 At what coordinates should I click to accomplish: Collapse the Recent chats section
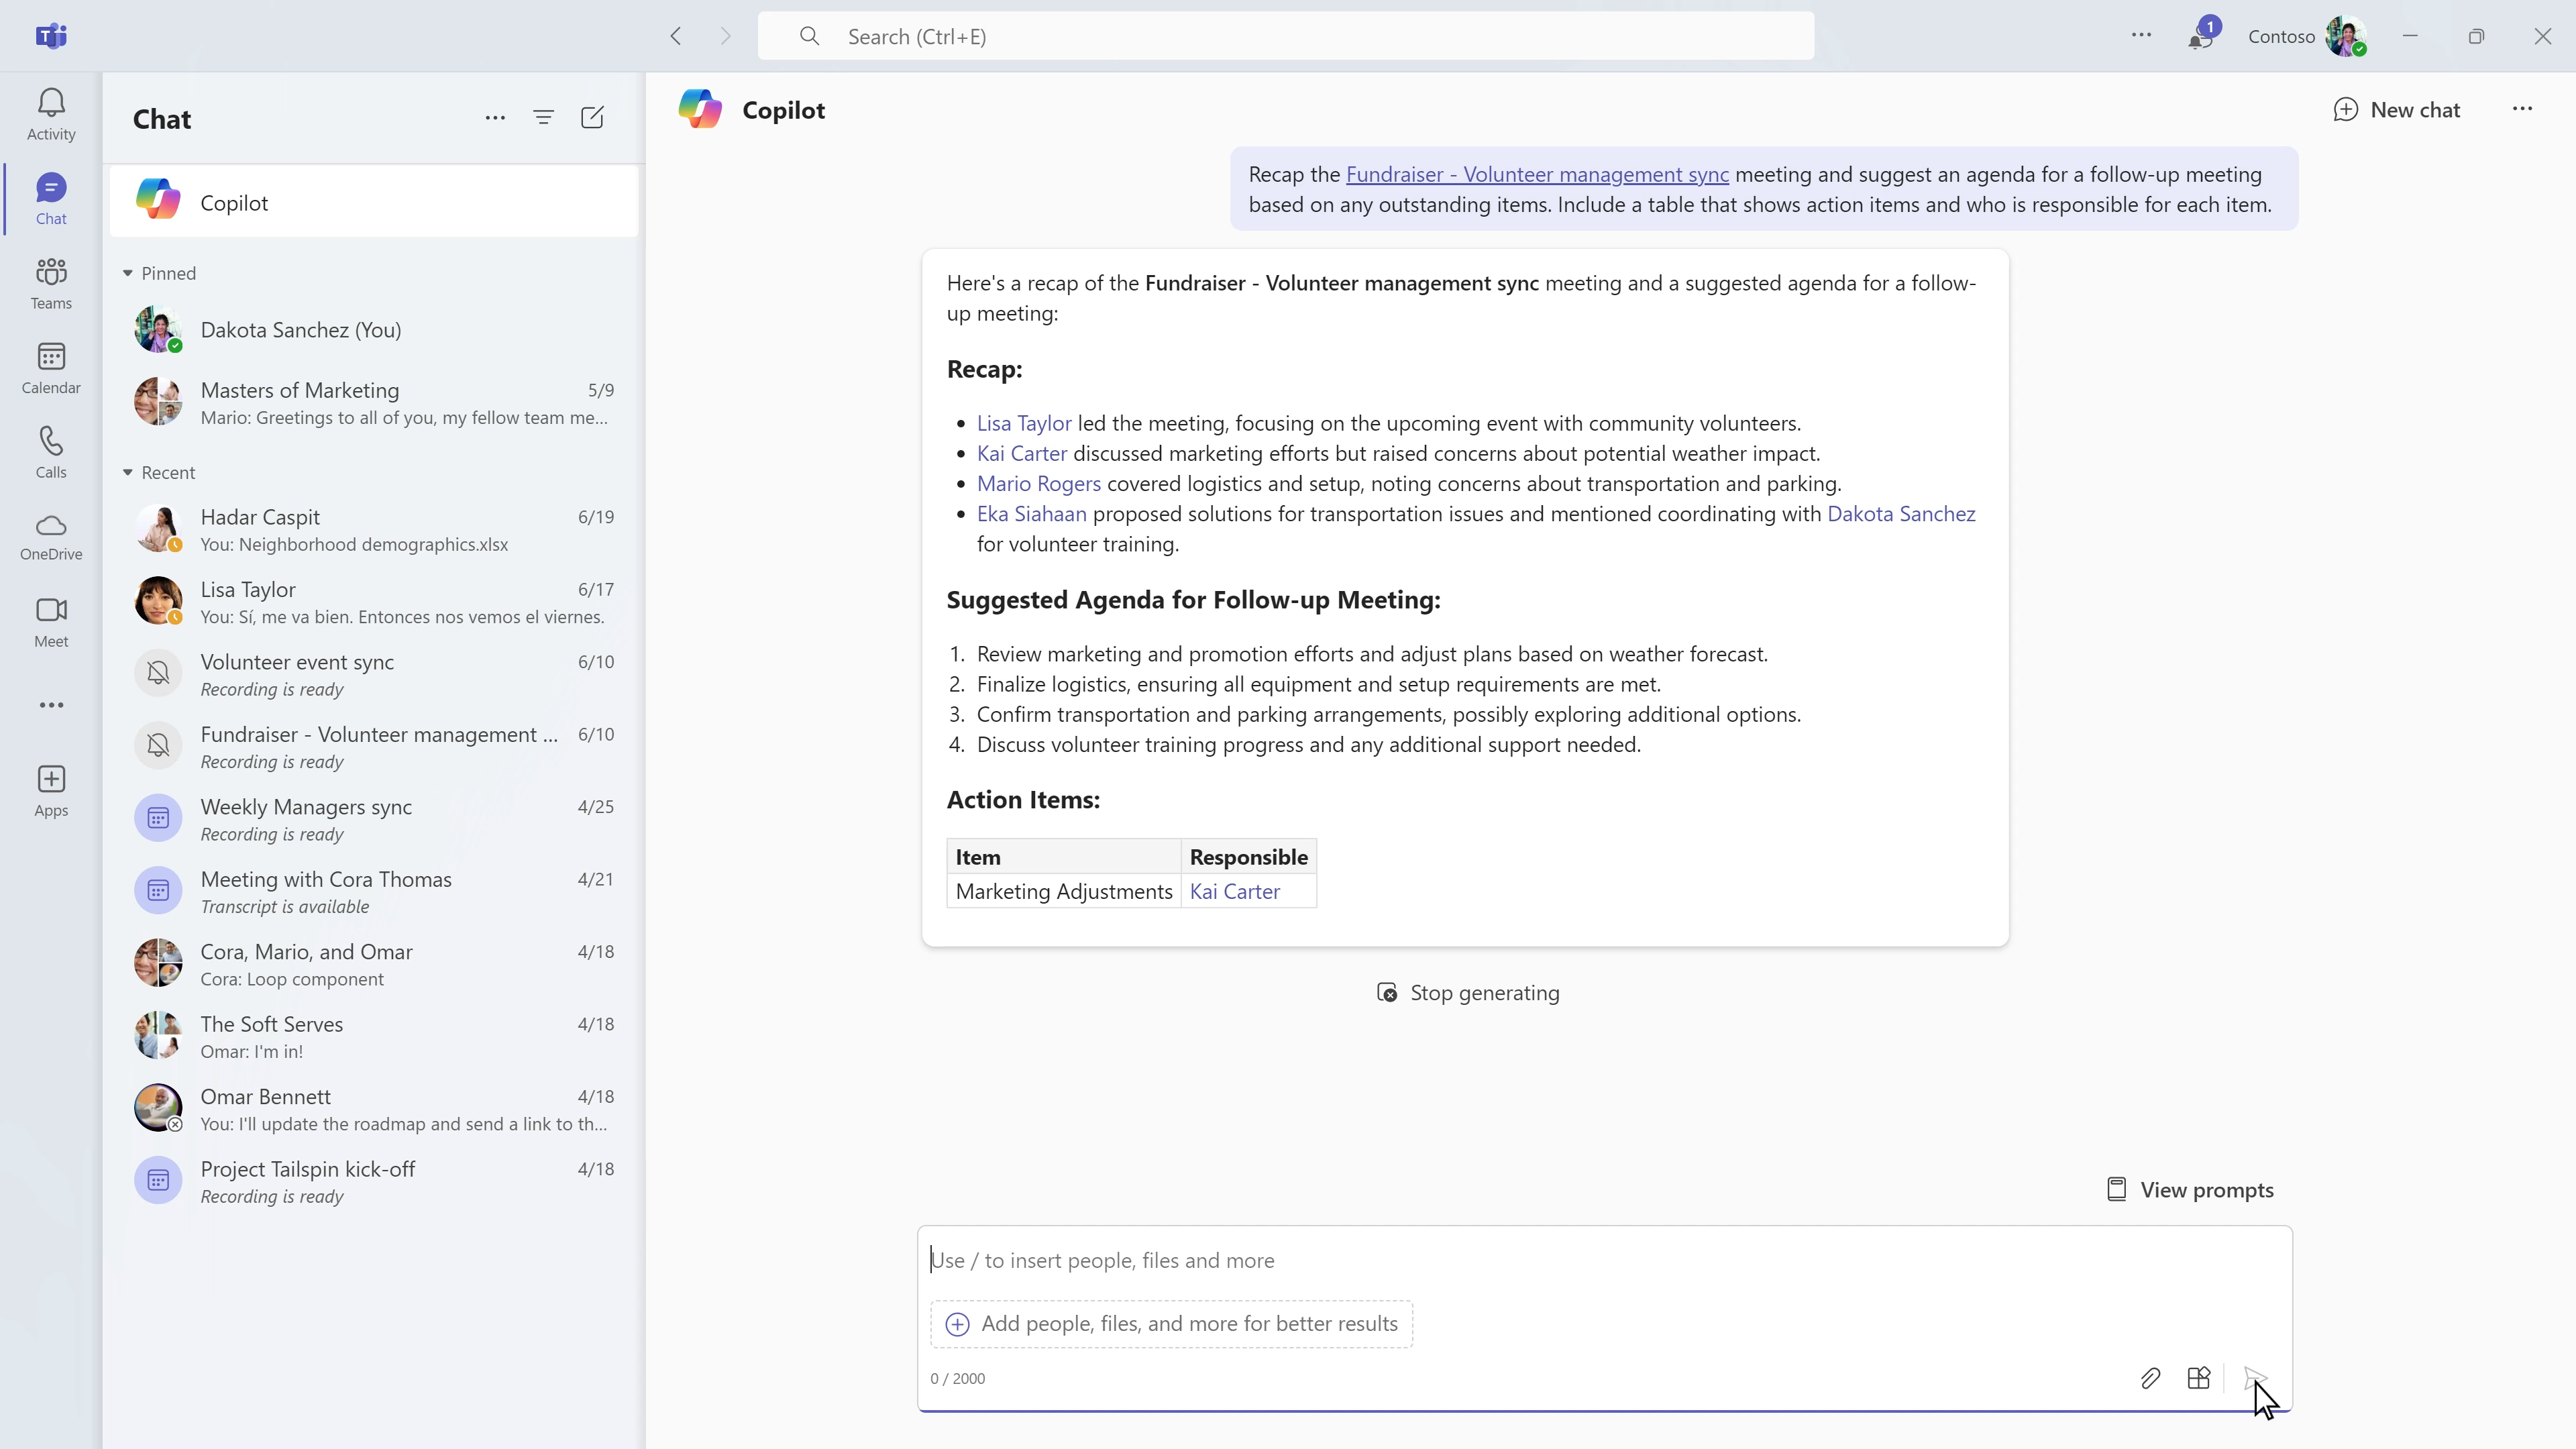(x=128, y=472)
